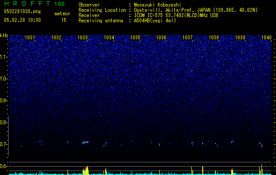Click the gray vertical bar beside 0.8 kHz
The height and width of the screenshot is (175, 276).
9,136
